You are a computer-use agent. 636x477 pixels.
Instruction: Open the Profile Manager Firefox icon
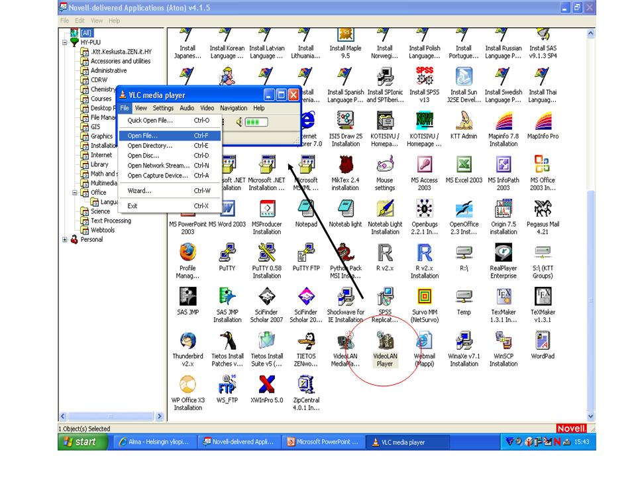(187, 252)
